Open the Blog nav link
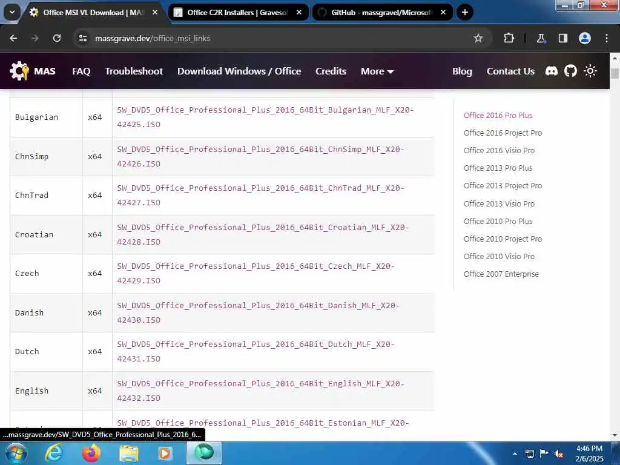The height and width of the screenshot is (465, 620). tap(462, 71)
